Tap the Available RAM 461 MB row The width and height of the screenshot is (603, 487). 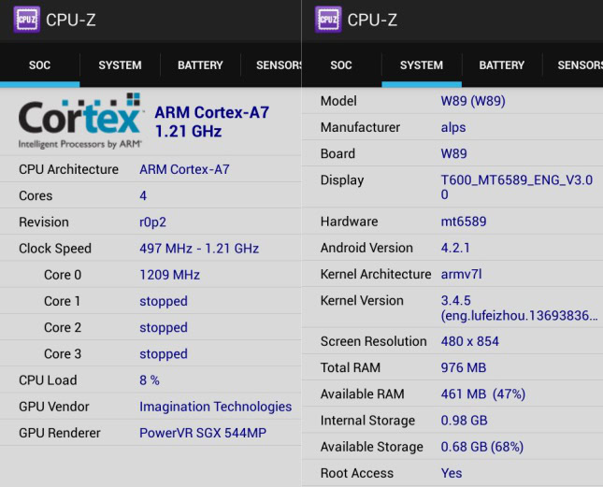point(452,394)
